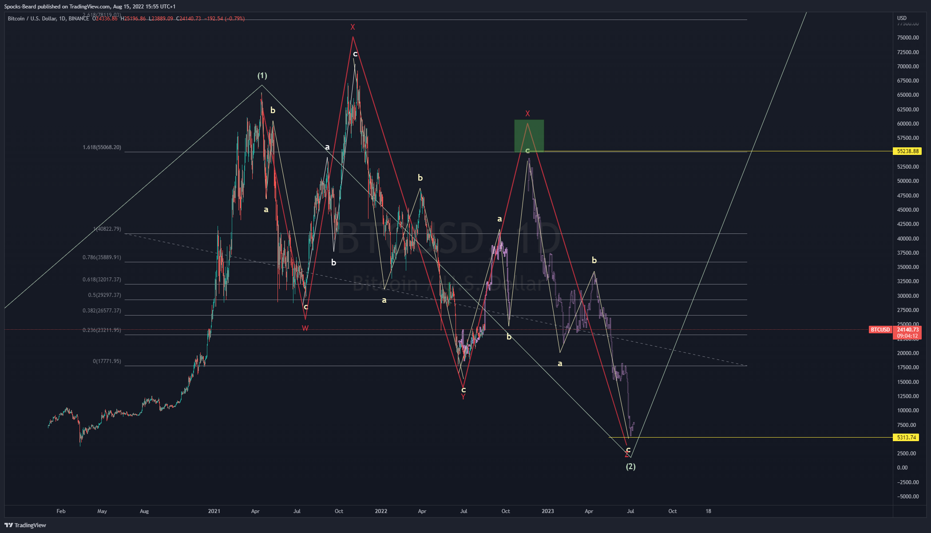Click the '2021' label on the time axis
The height and width of the screenshot is (533, 931).
click(214, 511)
